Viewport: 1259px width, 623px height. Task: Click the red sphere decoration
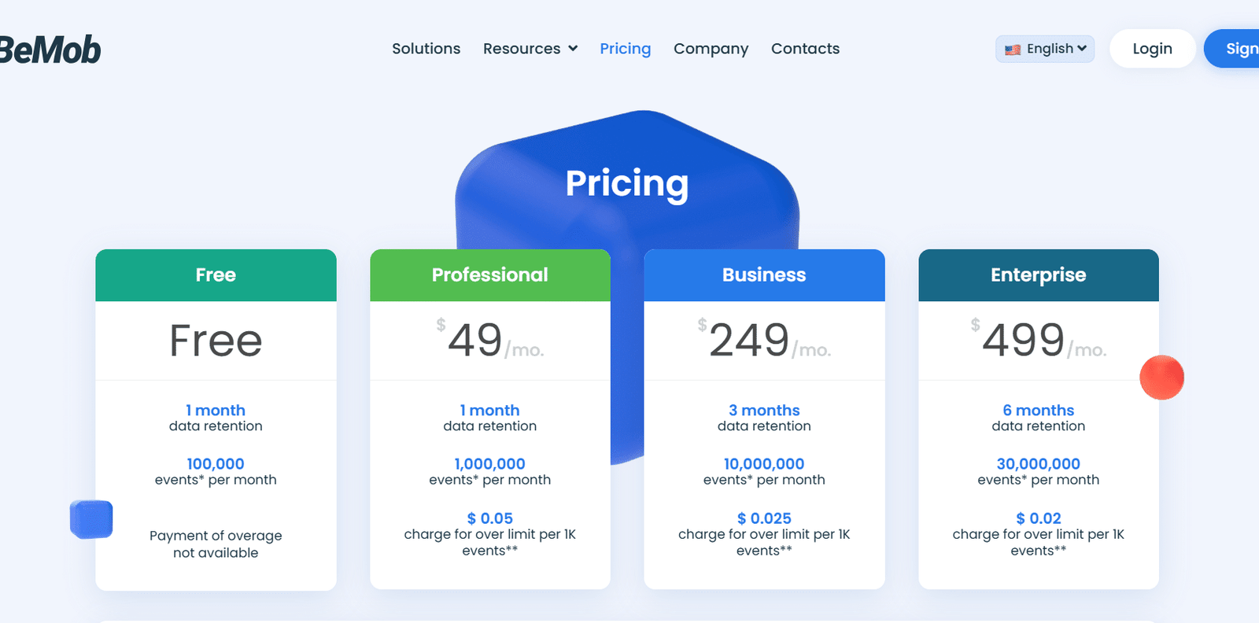tap(1161, 378)
